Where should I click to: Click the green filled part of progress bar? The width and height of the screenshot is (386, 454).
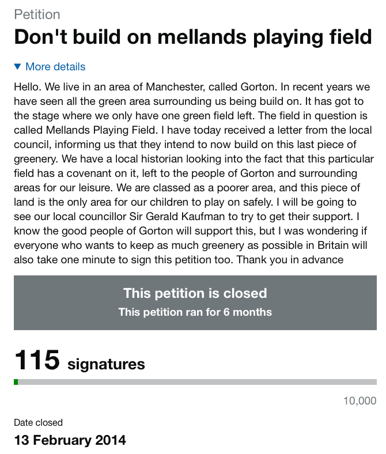click(16, 382)
